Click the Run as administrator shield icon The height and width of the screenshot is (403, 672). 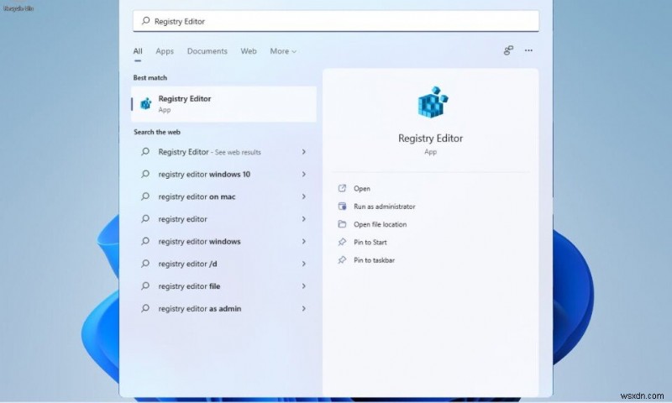click(342, 206)
